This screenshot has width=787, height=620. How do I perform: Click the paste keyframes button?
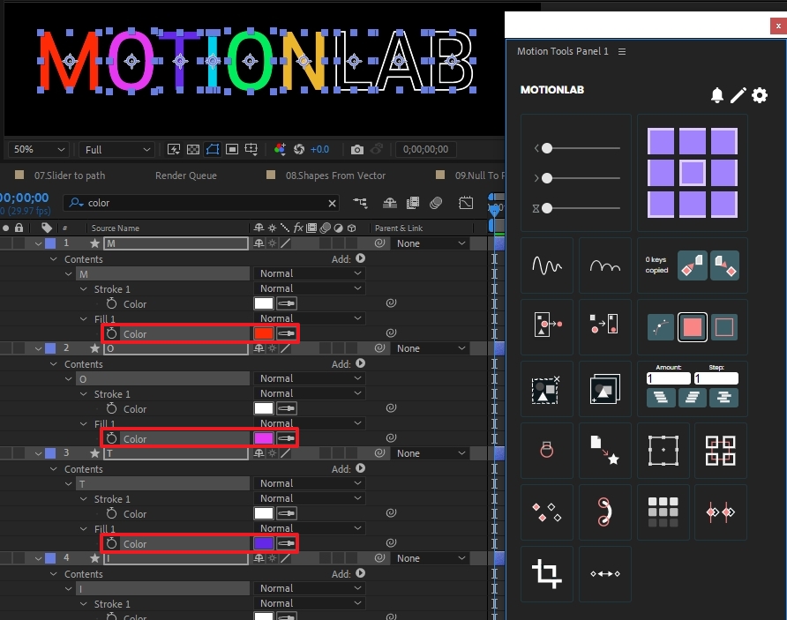724,265
